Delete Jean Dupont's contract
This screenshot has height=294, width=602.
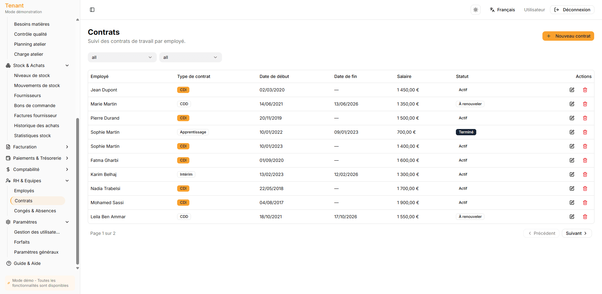point(585,90)
